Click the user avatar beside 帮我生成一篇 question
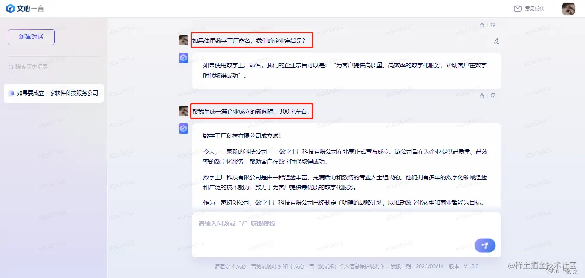The height and width of the screenshot is (278, 585). pyautogui.click(x=183, y=111)
